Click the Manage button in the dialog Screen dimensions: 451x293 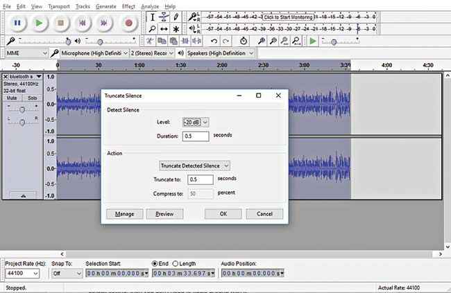pyautogui.click(x=124, y=214)
